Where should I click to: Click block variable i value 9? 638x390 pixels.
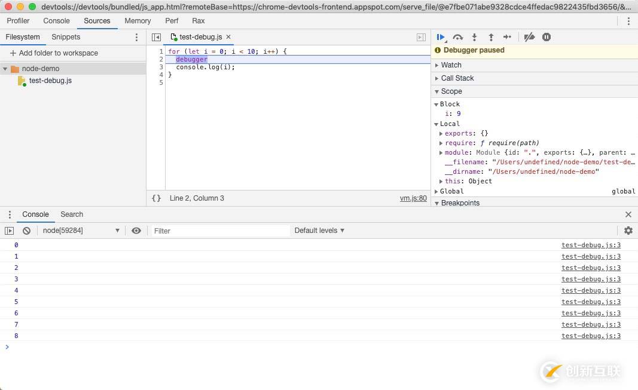(459, 113)
